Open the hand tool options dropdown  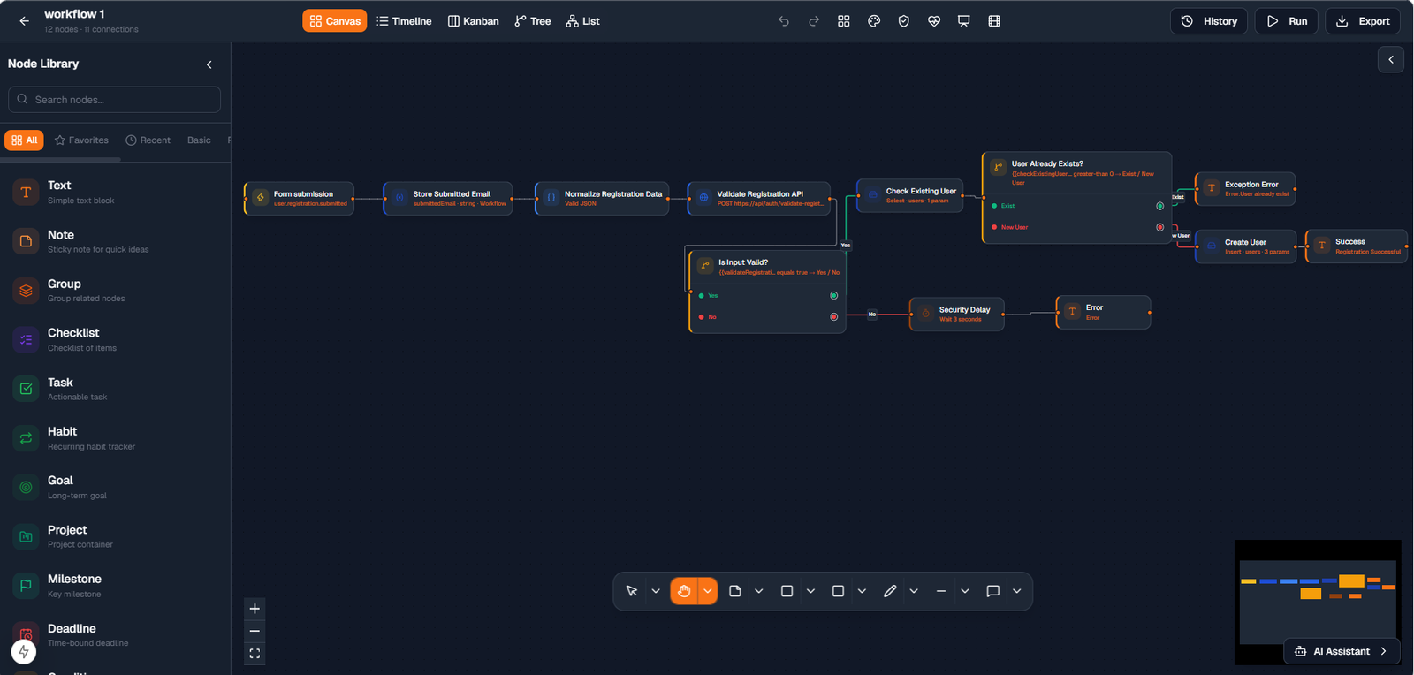click(x=708, y=591)
